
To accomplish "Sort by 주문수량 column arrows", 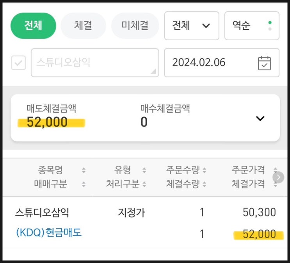I will [204, 170].
